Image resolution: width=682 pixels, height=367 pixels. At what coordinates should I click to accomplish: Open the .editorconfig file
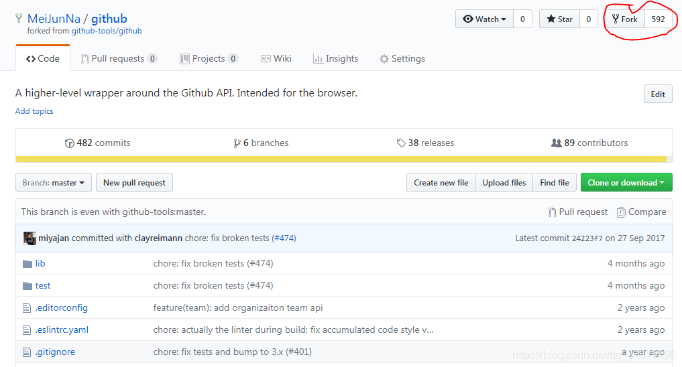pos(61,308)
